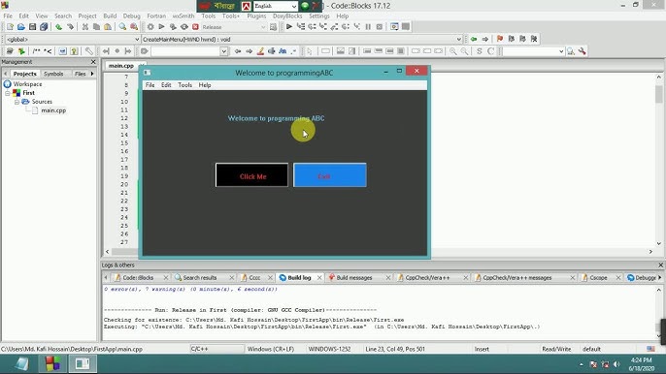666x374 pixels.
Task: Open Help menu in programmingABC window
Action: 205,85
